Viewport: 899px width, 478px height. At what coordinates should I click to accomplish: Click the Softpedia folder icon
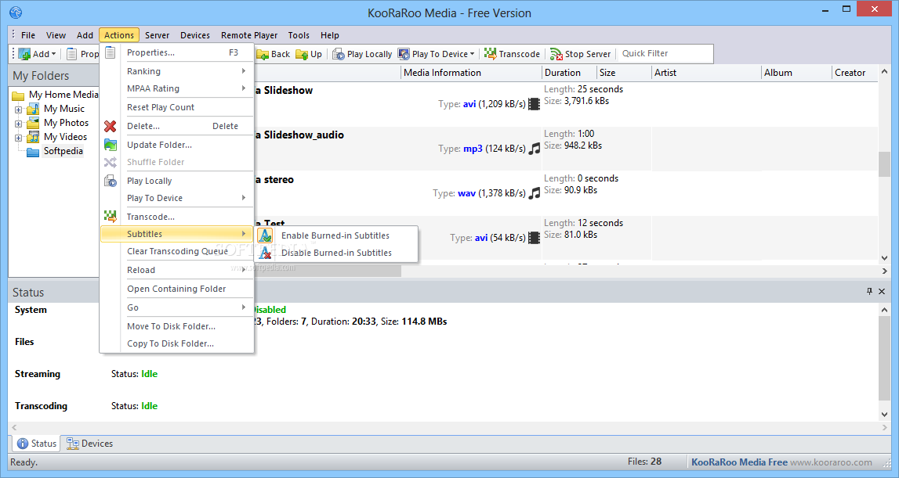[x=33, y=152]
